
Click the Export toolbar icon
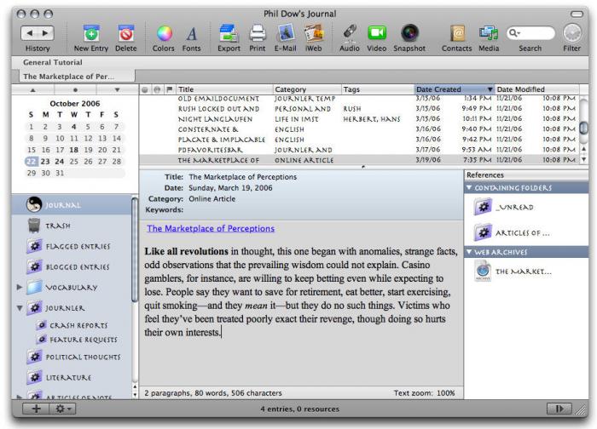(x=229, y=33)
